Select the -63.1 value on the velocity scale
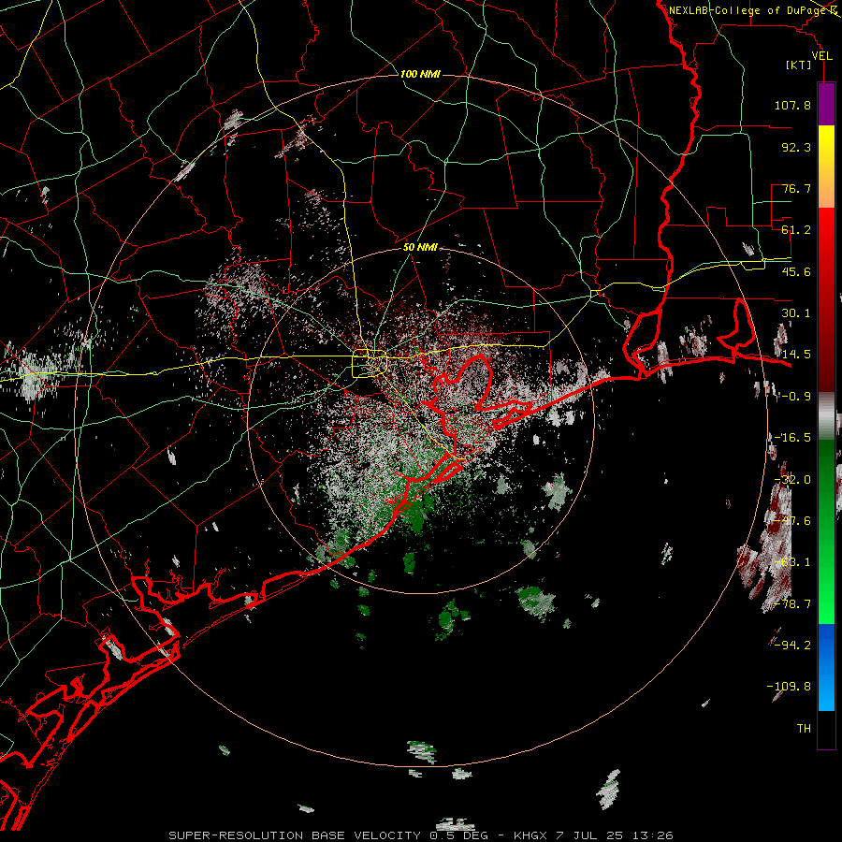842x842 pixels. [792, 562]
